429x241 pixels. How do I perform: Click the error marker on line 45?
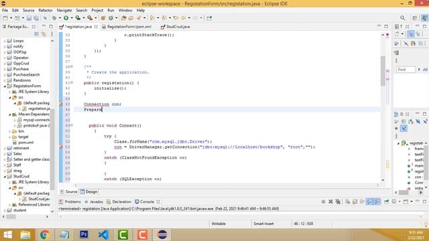coord(61,104)
